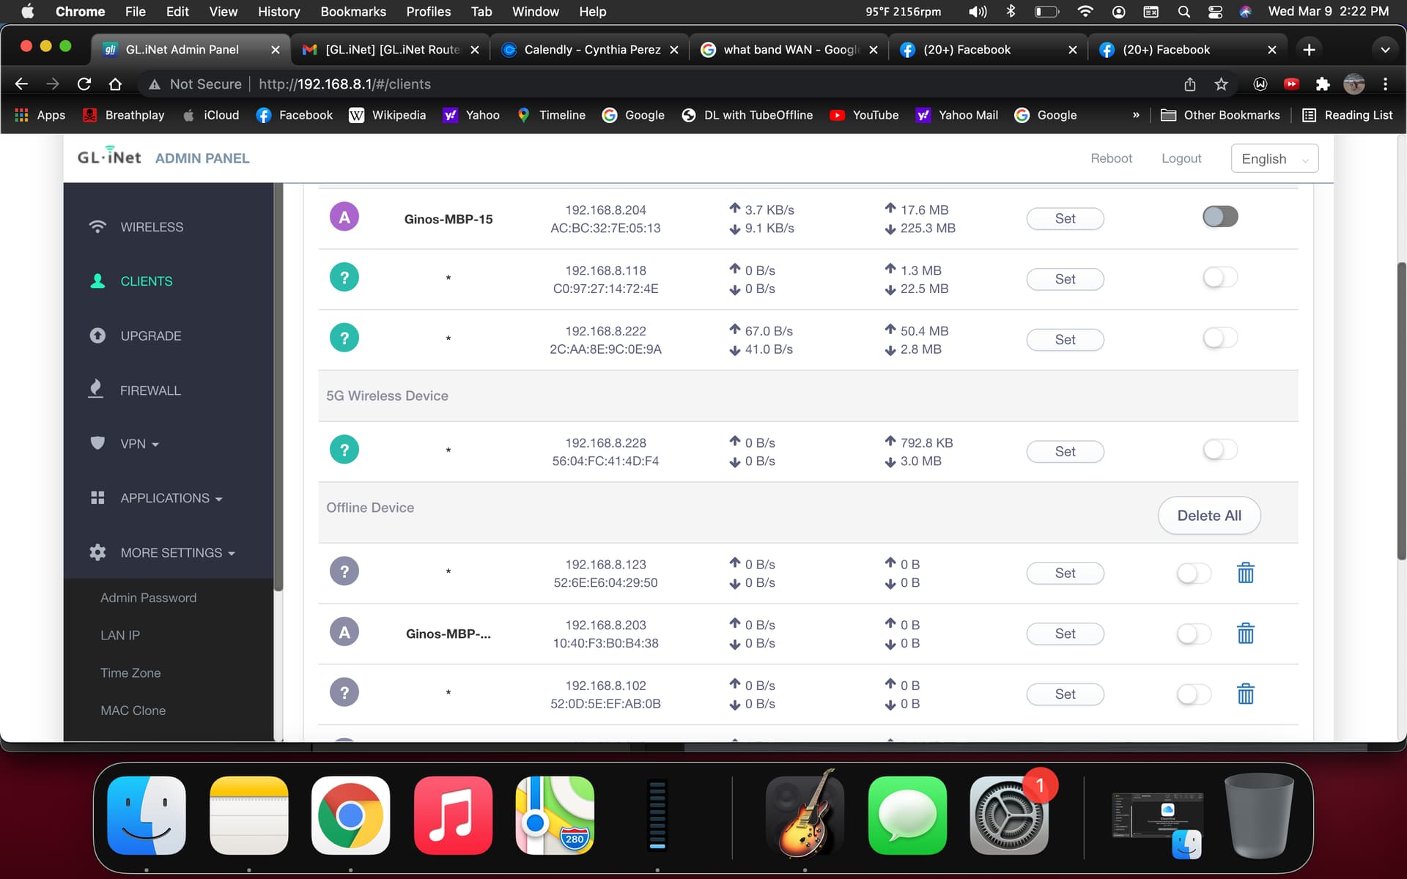1407x879 pixels.
Task: Click the Delete All button
Action: coord(1208,516)
